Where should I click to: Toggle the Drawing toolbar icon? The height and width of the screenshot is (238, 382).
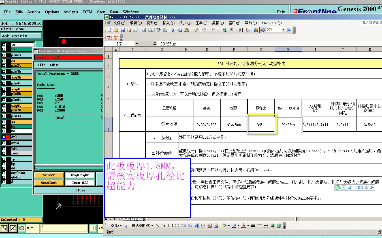click(263, 30)
